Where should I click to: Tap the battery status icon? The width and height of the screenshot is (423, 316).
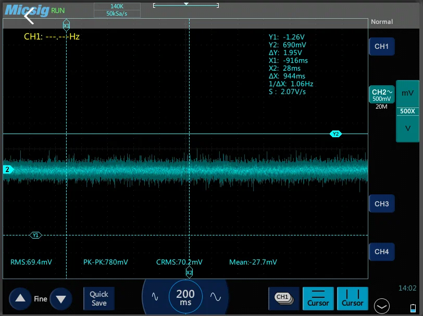[x=413, y=307]
